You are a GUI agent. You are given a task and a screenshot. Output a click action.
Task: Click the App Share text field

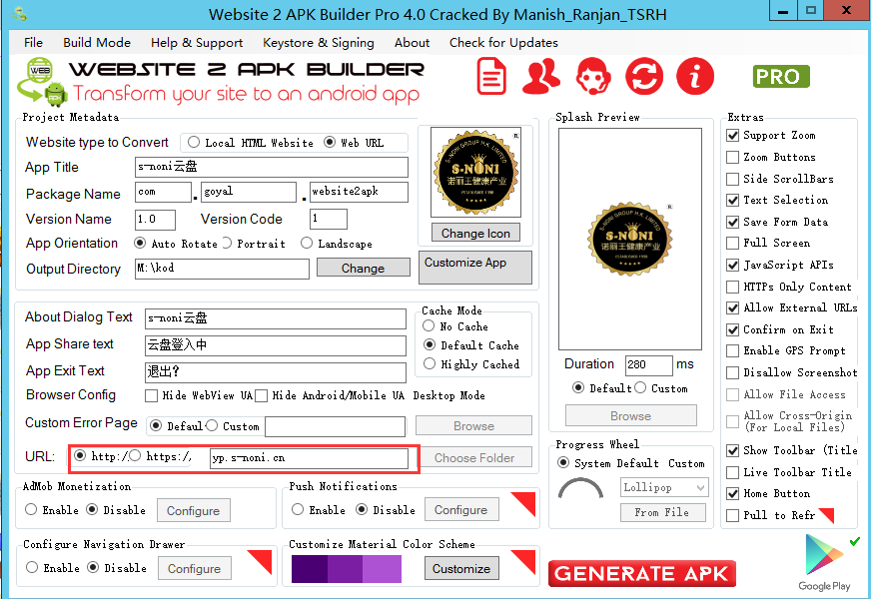click(x=276, y=345)
